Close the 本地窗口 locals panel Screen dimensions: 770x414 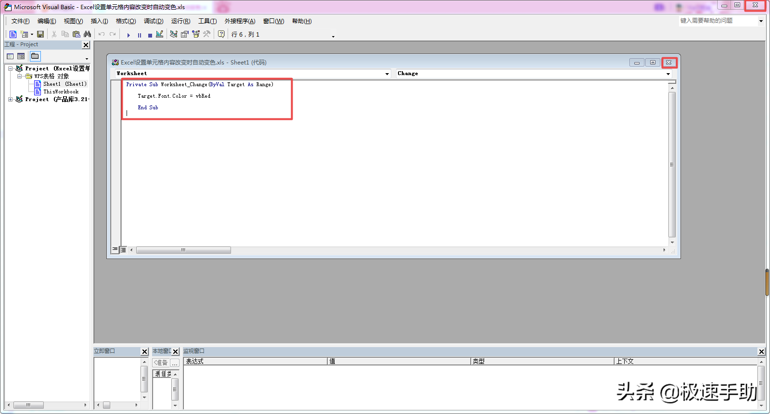[176, 352]
